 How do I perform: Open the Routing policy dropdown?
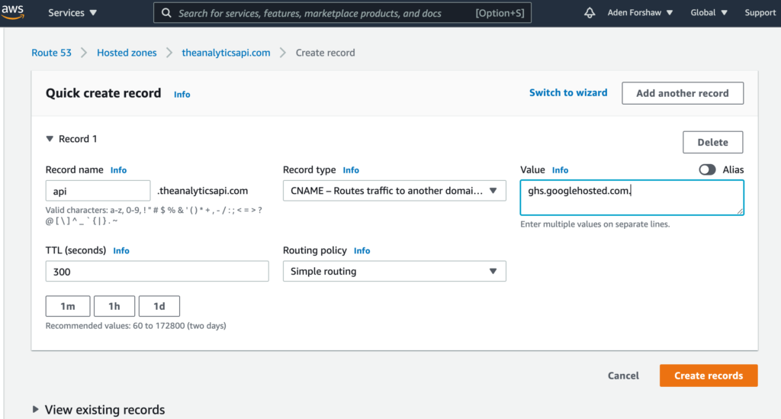coord(394,271)
